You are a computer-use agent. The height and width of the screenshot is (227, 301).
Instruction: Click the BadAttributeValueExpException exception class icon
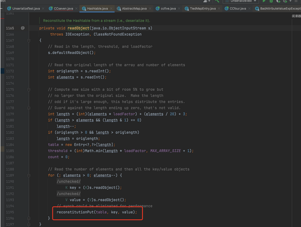click(x=257, y=8)
